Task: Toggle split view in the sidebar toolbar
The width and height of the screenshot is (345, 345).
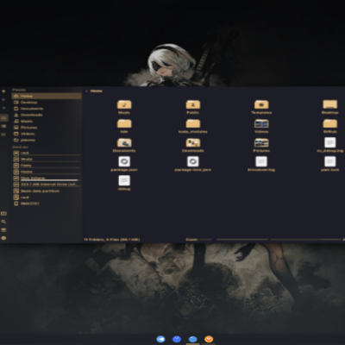Action: coord(3,214)
